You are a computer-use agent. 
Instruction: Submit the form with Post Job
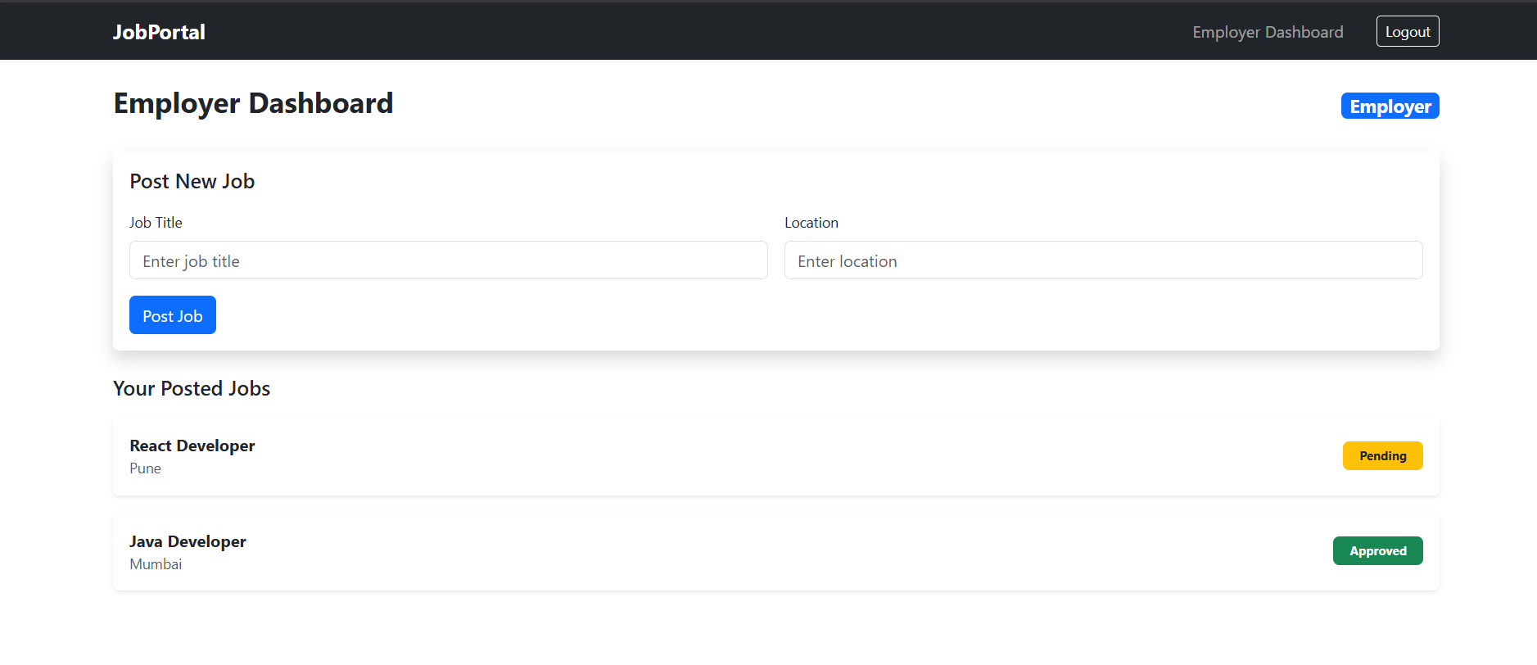click(x=172, y=315)
